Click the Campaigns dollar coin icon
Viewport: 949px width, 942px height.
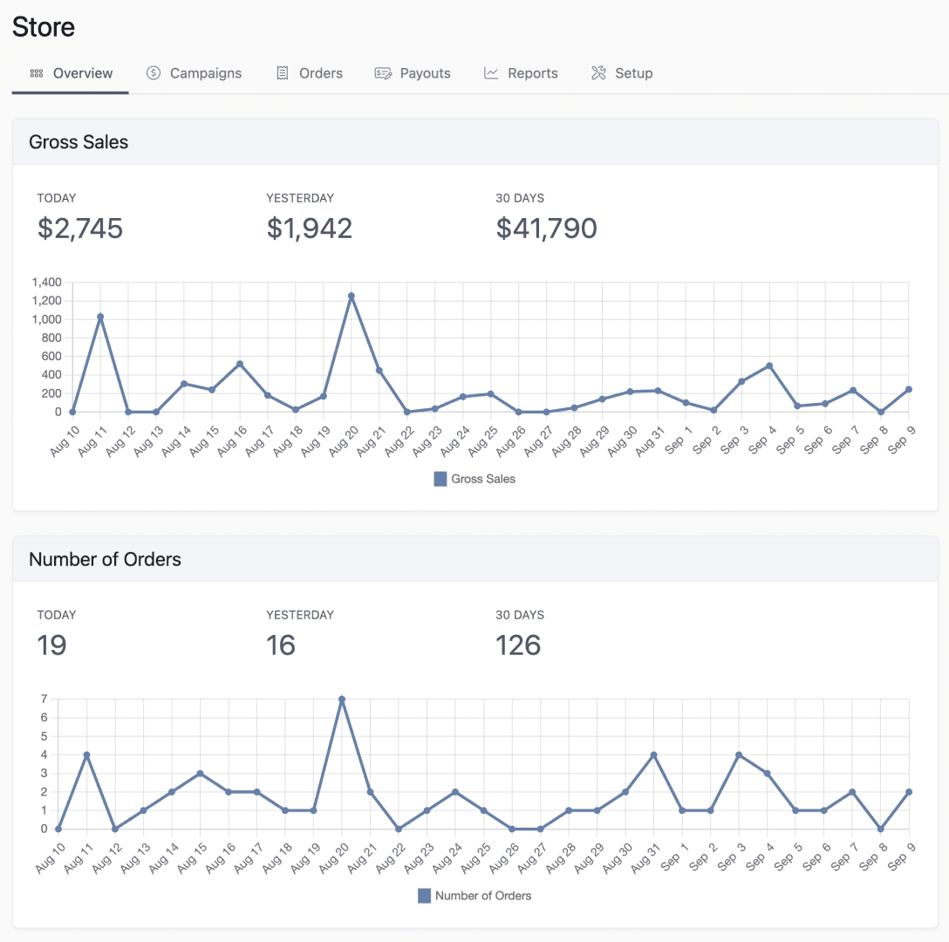click(x=154, y=73)
